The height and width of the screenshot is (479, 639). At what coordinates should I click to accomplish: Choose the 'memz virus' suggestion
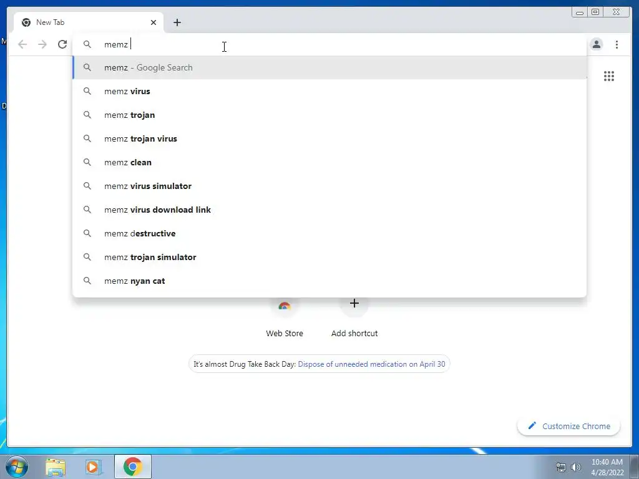coord(329,91)
